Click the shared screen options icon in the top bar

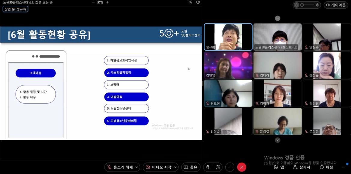click(x=198, y=2)
